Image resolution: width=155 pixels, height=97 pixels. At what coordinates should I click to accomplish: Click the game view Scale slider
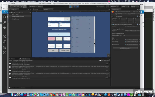[x=71, y=11]
